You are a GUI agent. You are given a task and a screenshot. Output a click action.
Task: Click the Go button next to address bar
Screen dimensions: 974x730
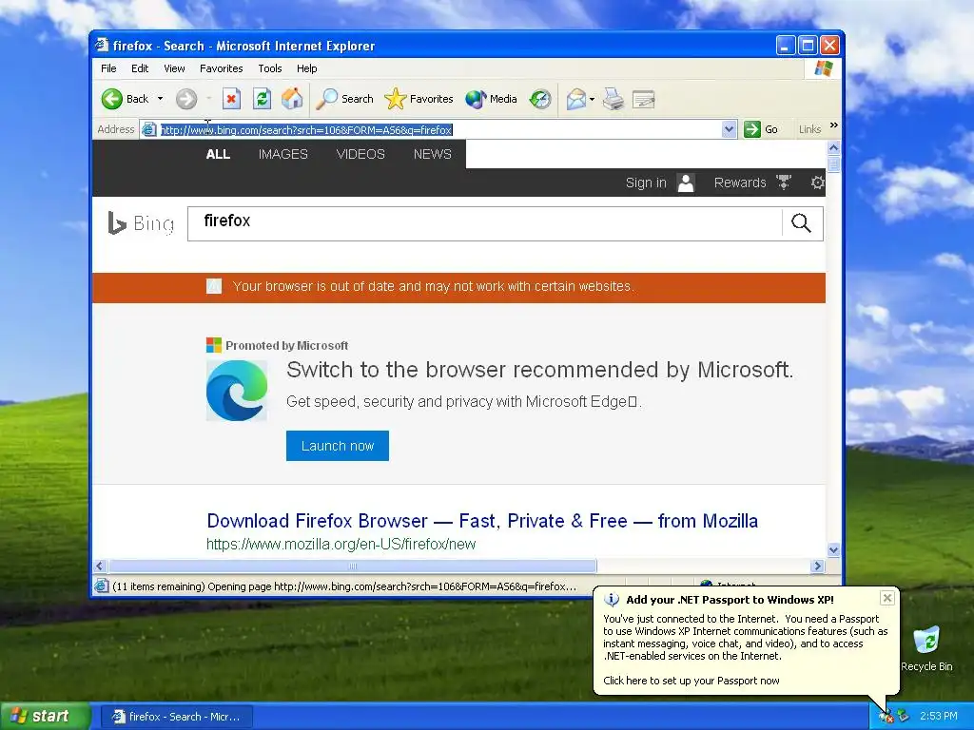(762, 129)
